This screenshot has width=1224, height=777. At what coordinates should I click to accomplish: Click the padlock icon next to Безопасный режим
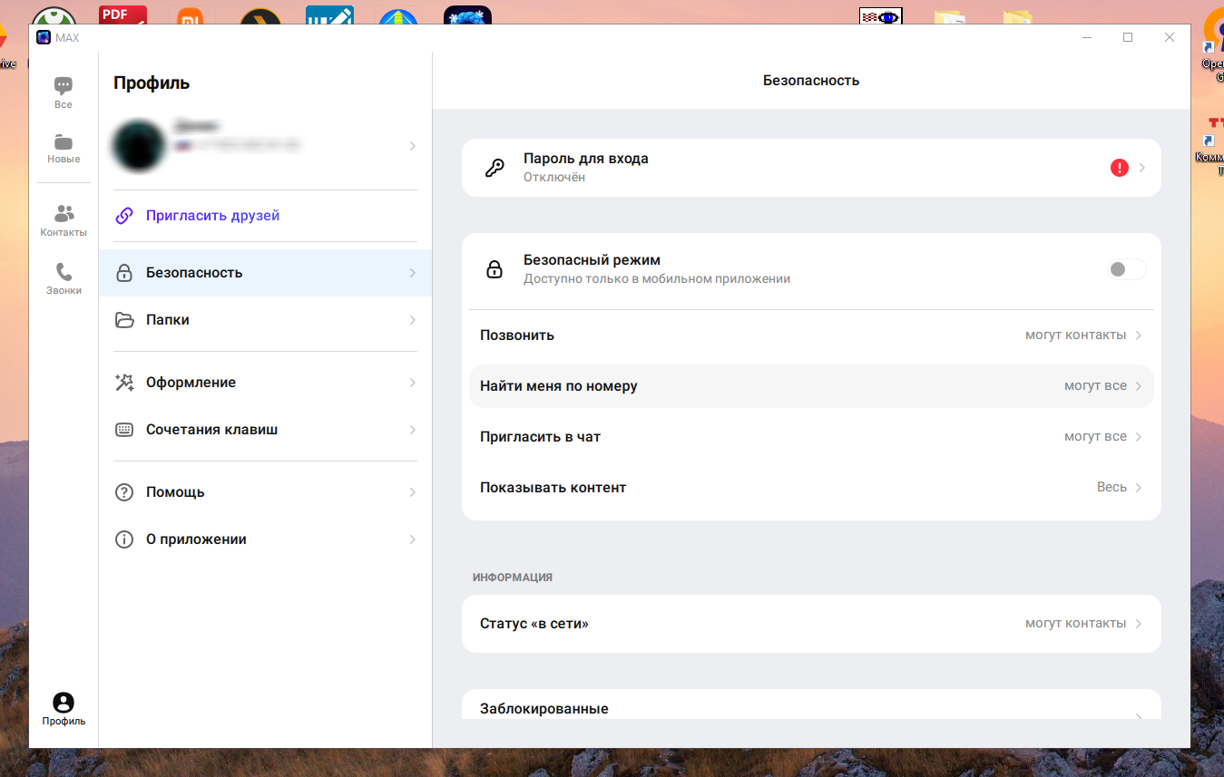tap(494, 269)
